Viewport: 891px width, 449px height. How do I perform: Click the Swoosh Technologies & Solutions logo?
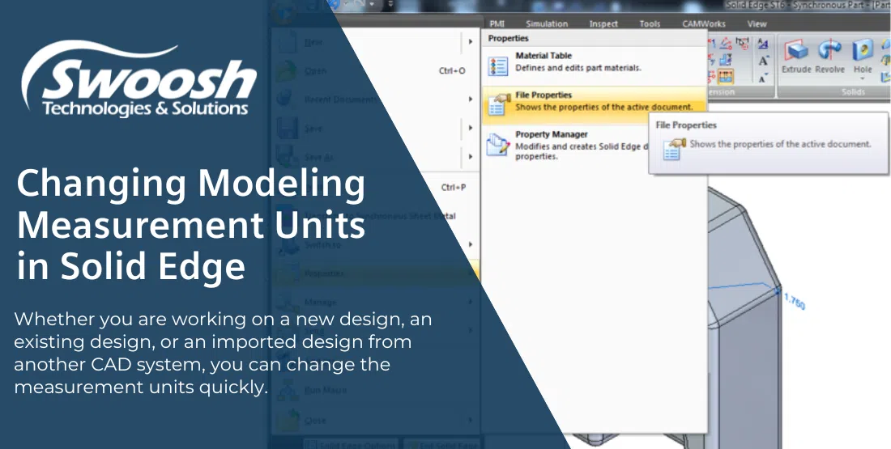click(140, 78)
